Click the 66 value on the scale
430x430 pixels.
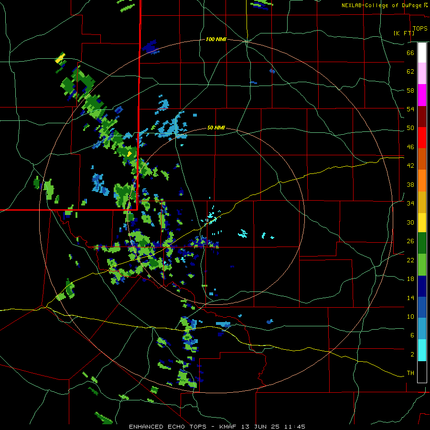410,53
